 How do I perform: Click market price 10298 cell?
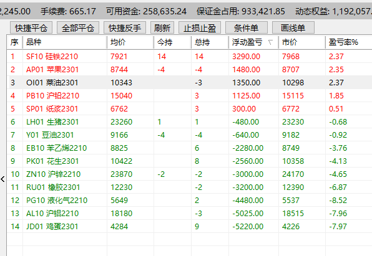coord(293,82)
